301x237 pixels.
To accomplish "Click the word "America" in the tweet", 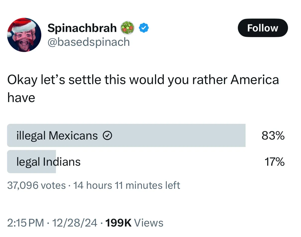I will (x=254, y=80).
